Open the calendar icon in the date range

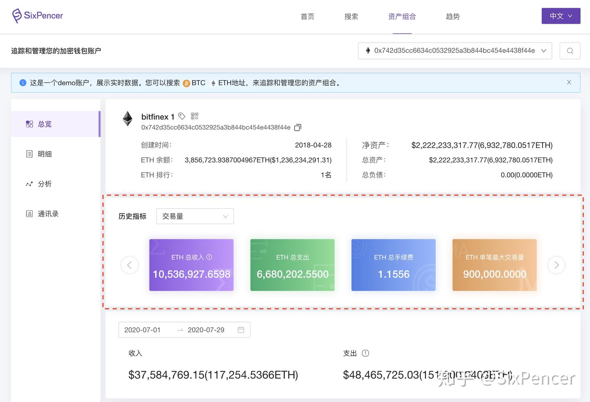[241, 329]
